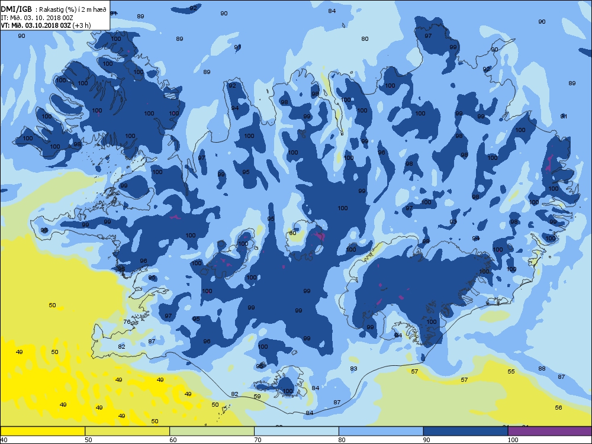Select the 'Rakastig (%) í 2 m hæð' title
592x444 pixels.
coord(73,10)
